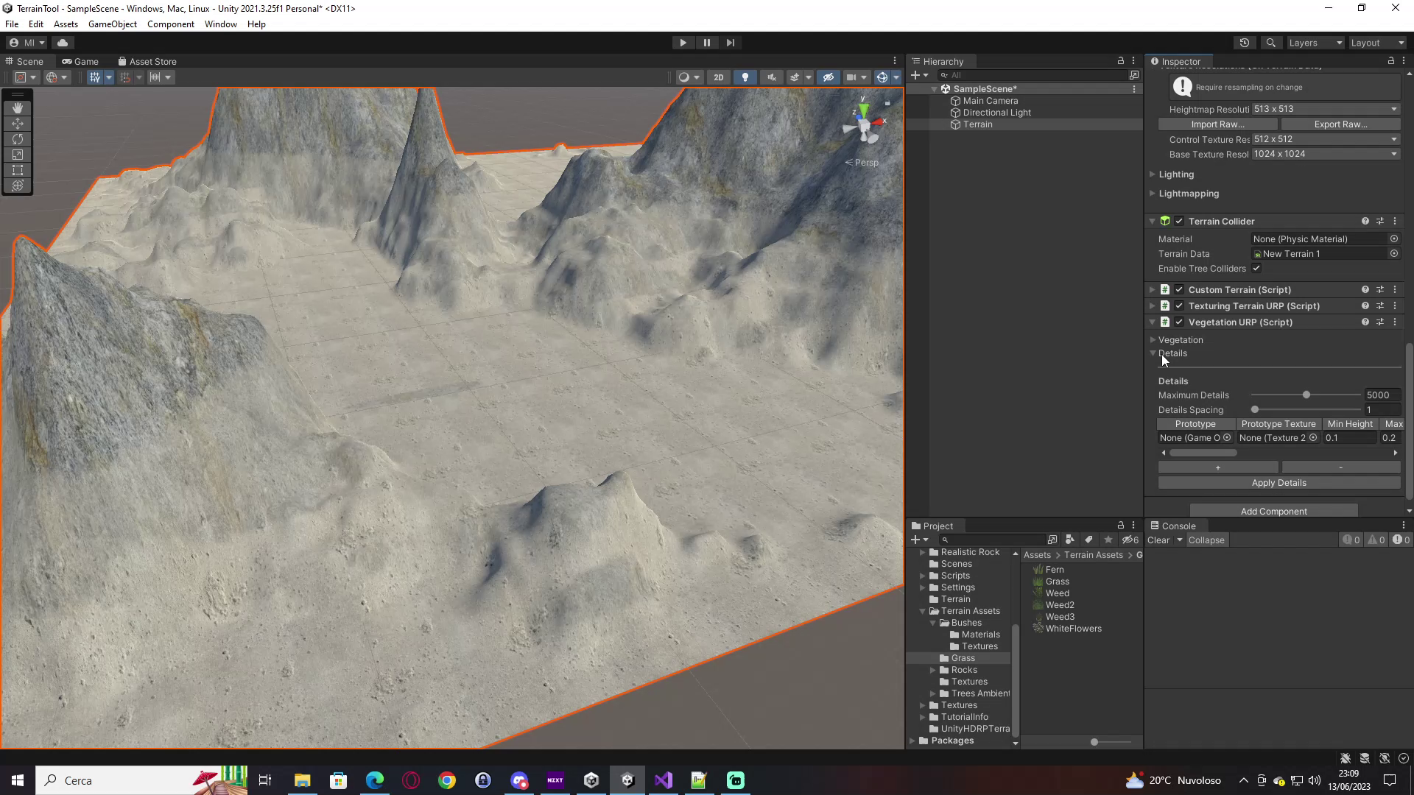This screenshot has height=795, width=1414.
Task: Select Directional Light in Hierarchy
Action: (x=996, y=113)
